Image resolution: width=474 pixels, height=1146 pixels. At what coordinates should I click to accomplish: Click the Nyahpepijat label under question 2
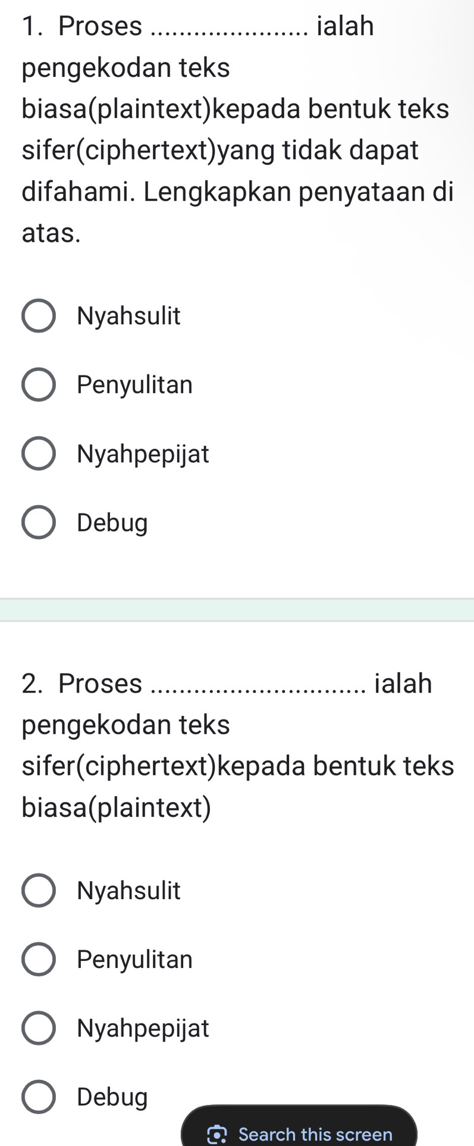click(x=142, y=1028)
